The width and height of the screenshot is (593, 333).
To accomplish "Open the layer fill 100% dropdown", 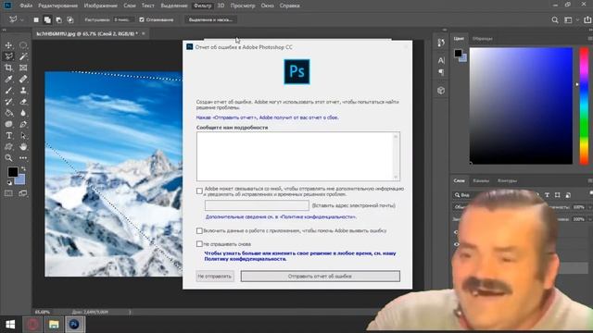I will click(x=589, y=219).
